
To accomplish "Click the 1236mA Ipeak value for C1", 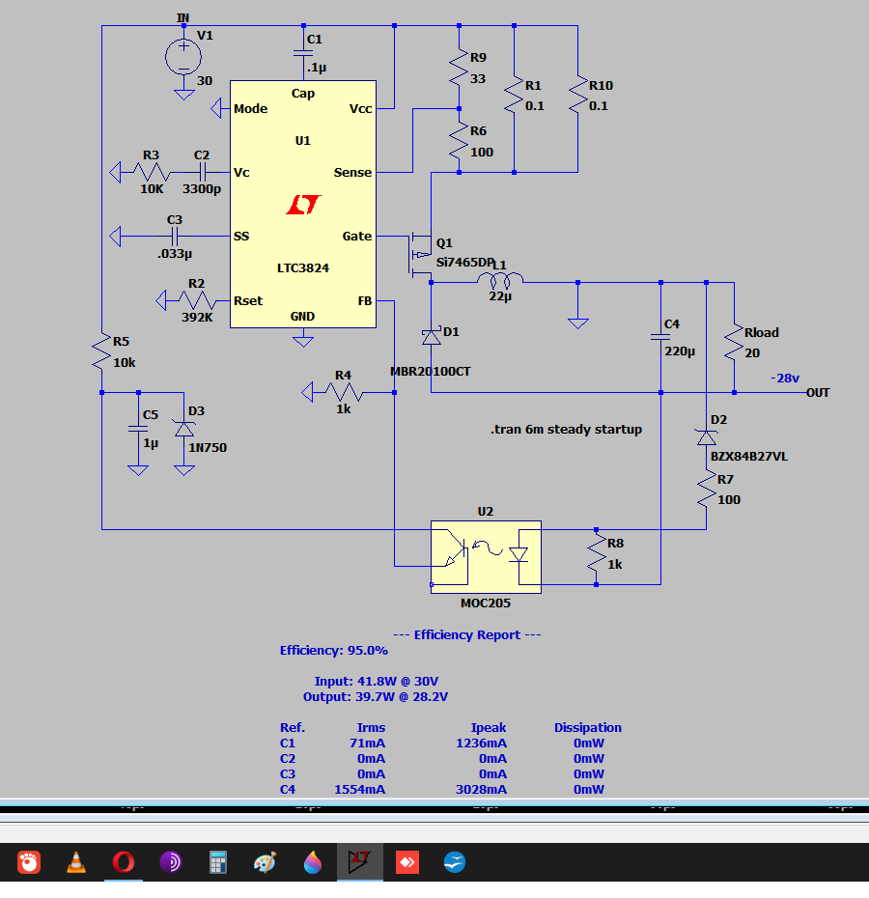I will point(481,743).
